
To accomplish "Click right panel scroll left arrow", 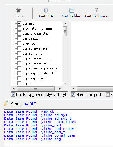I will 74,88.
